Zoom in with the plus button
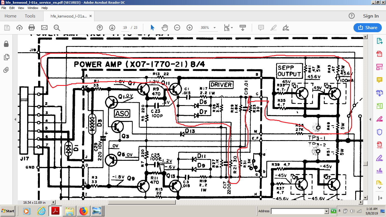This screenshot has height=217, width=386. 190,28
